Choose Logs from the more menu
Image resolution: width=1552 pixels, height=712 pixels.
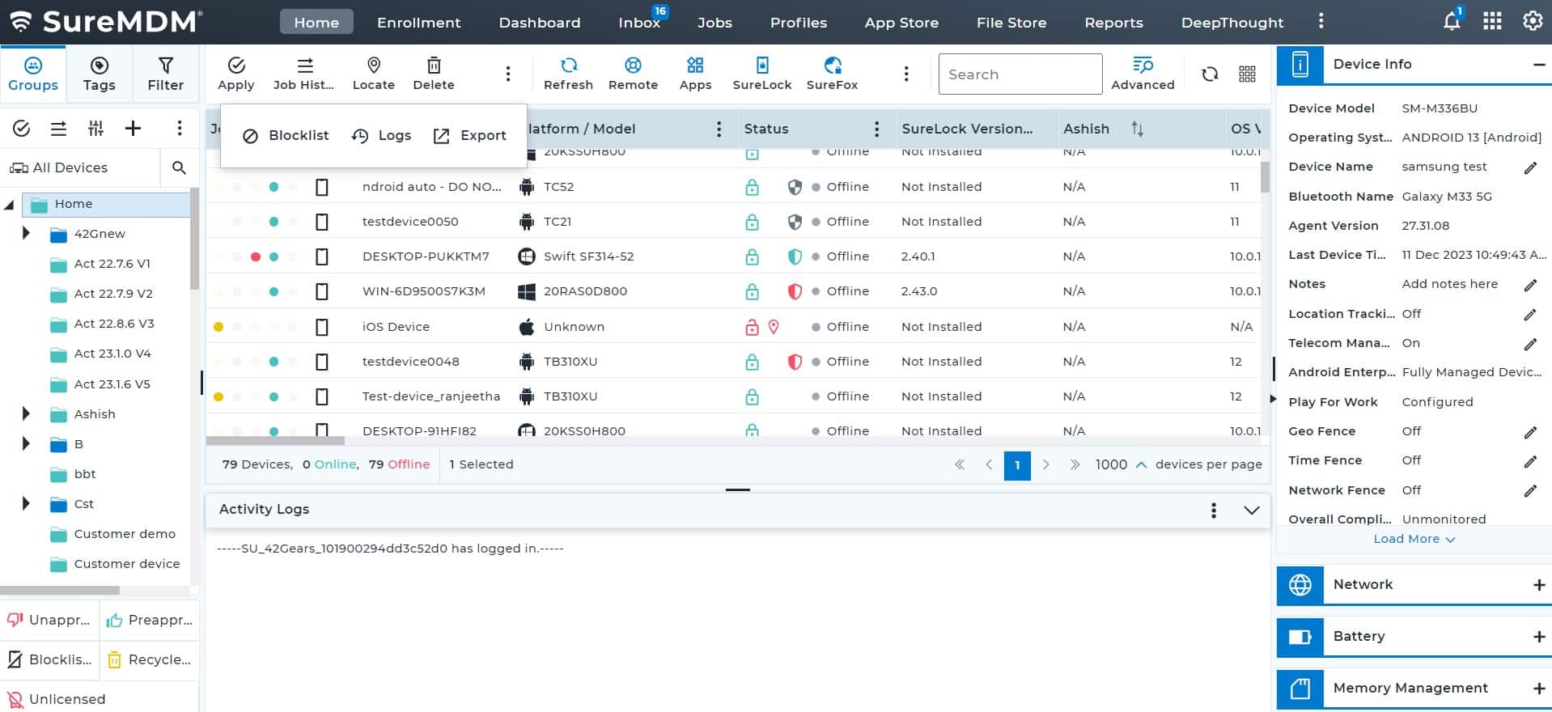(x=382, y=136)
